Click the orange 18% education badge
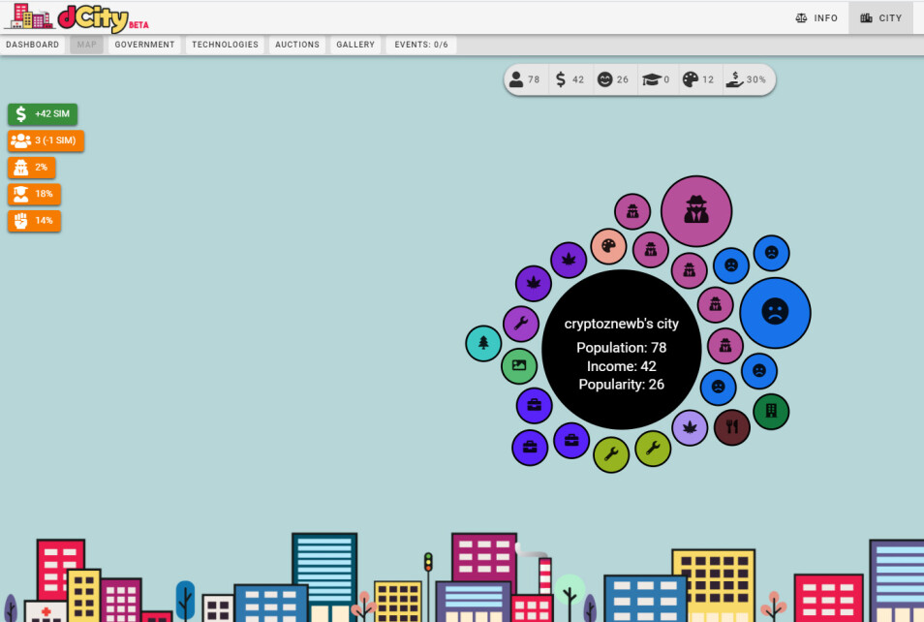 (34, 194)
